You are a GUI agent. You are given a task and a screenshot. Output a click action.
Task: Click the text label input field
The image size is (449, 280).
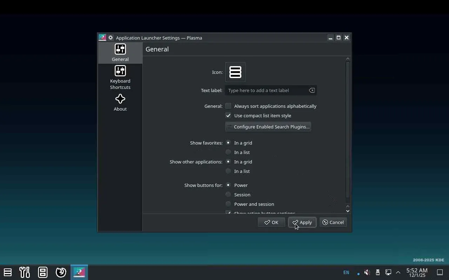271,90
